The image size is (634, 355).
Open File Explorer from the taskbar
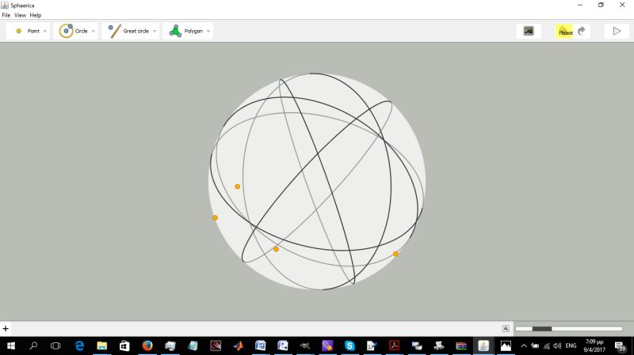tap(102, 346)
